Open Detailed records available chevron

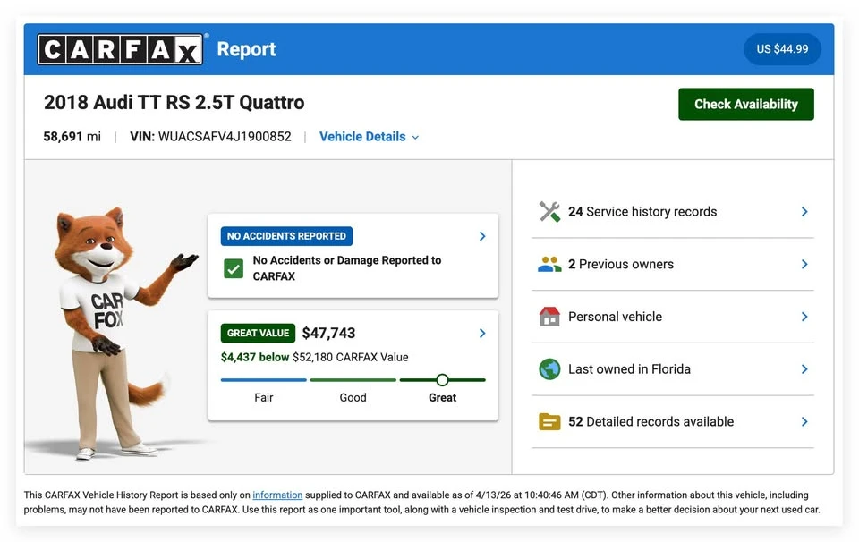(x=804, y=421)
